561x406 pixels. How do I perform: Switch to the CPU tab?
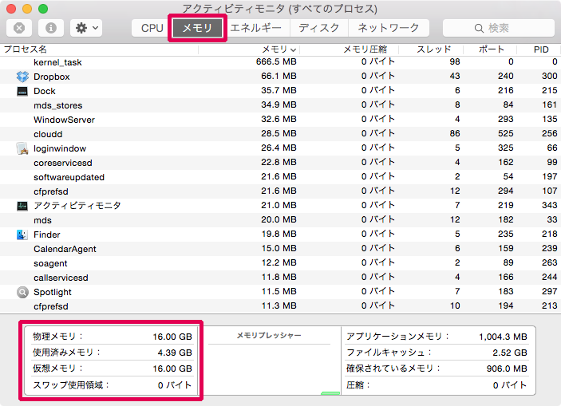tap(152, 28)
